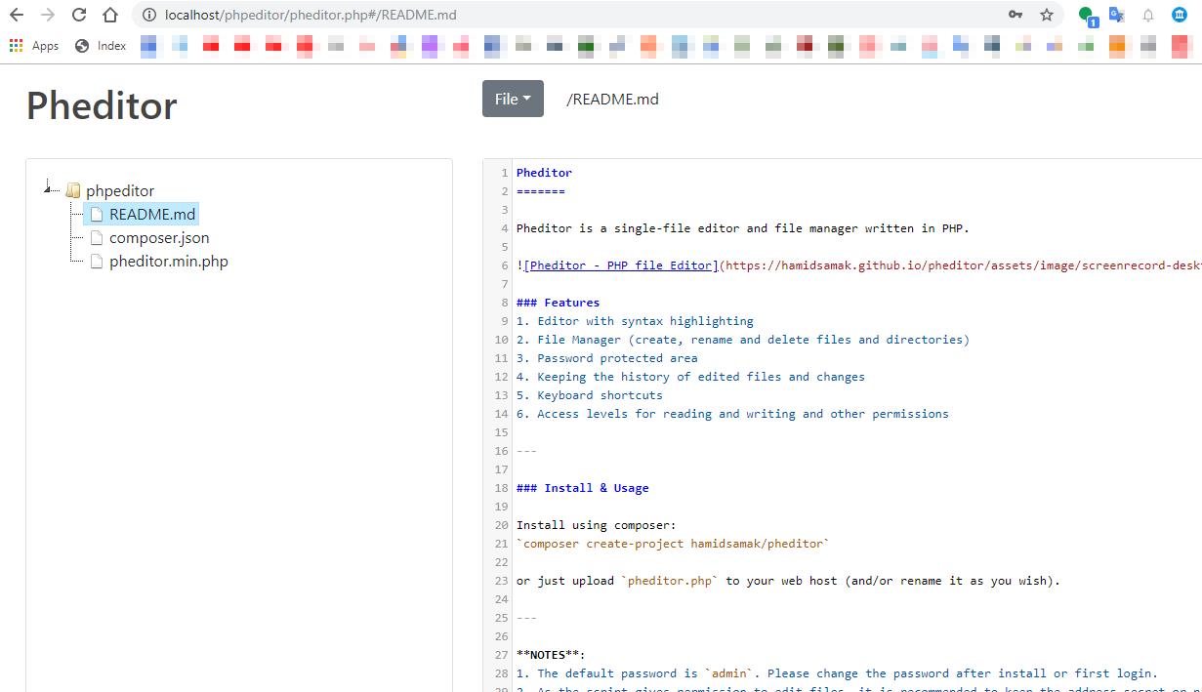This screenshot has width=1202, height=692.
Task: Click line number 6 in the gutter
Action: pyautogui.click(x=505, y=265)
